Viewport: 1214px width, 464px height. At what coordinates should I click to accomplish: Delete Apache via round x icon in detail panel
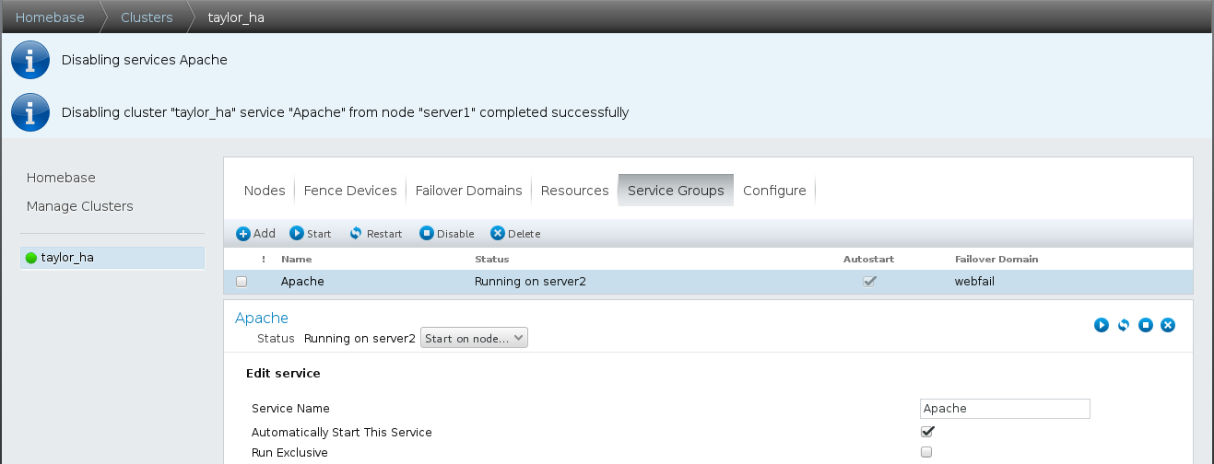click(x=1168, y=325)
